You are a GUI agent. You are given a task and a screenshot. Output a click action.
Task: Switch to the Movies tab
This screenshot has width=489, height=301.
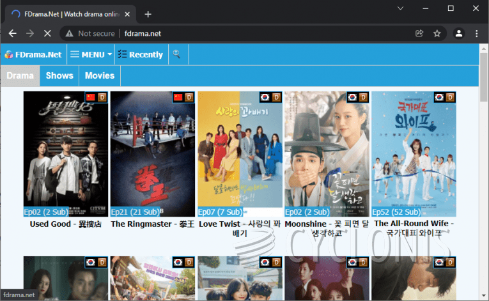[x=100, y=75]
